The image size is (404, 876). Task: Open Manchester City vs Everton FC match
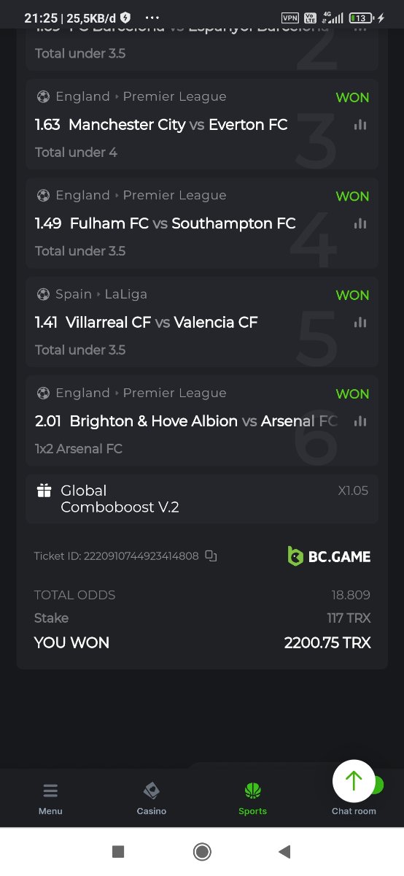[x=178, y=125]
